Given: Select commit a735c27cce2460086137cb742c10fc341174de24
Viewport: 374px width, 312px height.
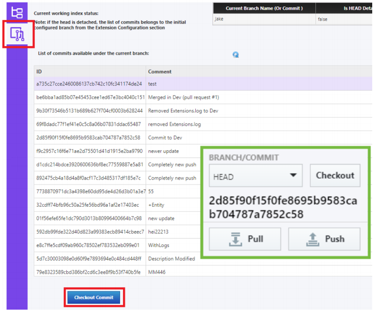Looking at the screenshot, I should click(x=203, y=84).
